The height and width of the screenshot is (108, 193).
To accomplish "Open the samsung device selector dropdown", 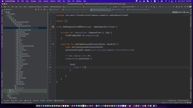I will [128, 7].
